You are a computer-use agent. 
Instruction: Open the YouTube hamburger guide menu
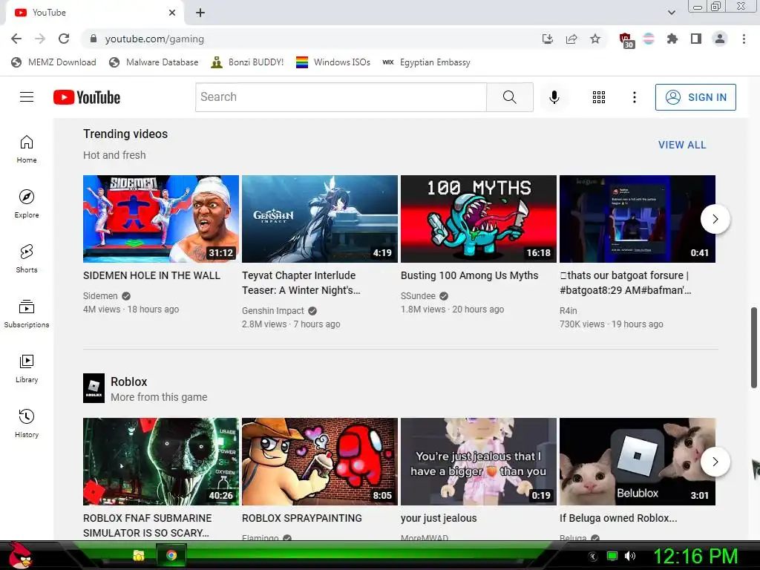tap(27, 97)
